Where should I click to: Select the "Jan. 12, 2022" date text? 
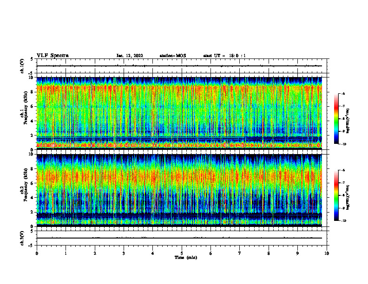click(130, 56)
